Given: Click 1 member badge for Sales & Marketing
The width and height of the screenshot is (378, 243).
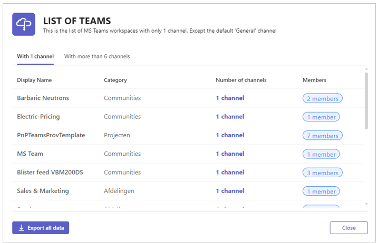Looking at the screenshot, I should tap(321, 191).
